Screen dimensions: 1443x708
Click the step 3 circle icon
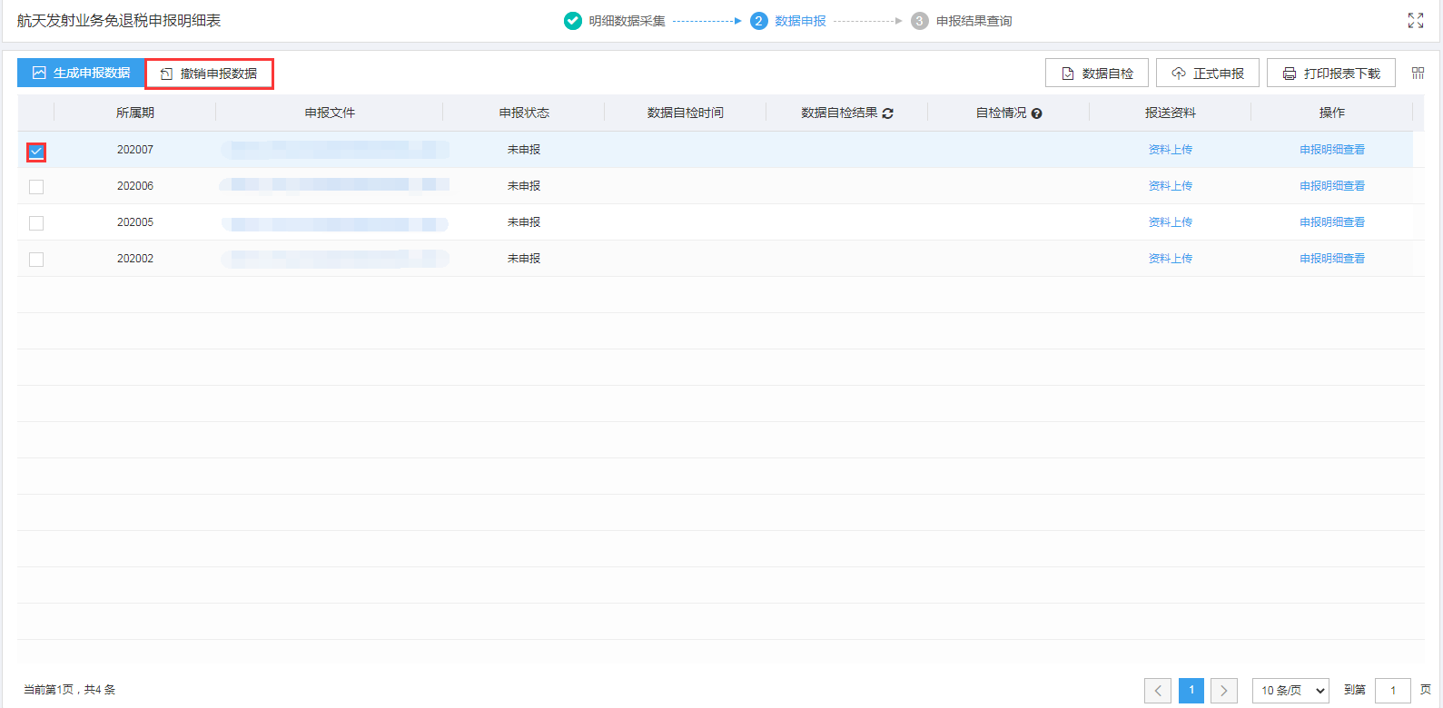click(920, 21)
